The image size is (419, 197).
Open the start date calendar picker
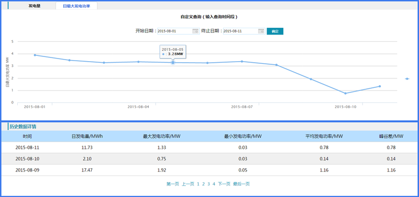(195, 31)
